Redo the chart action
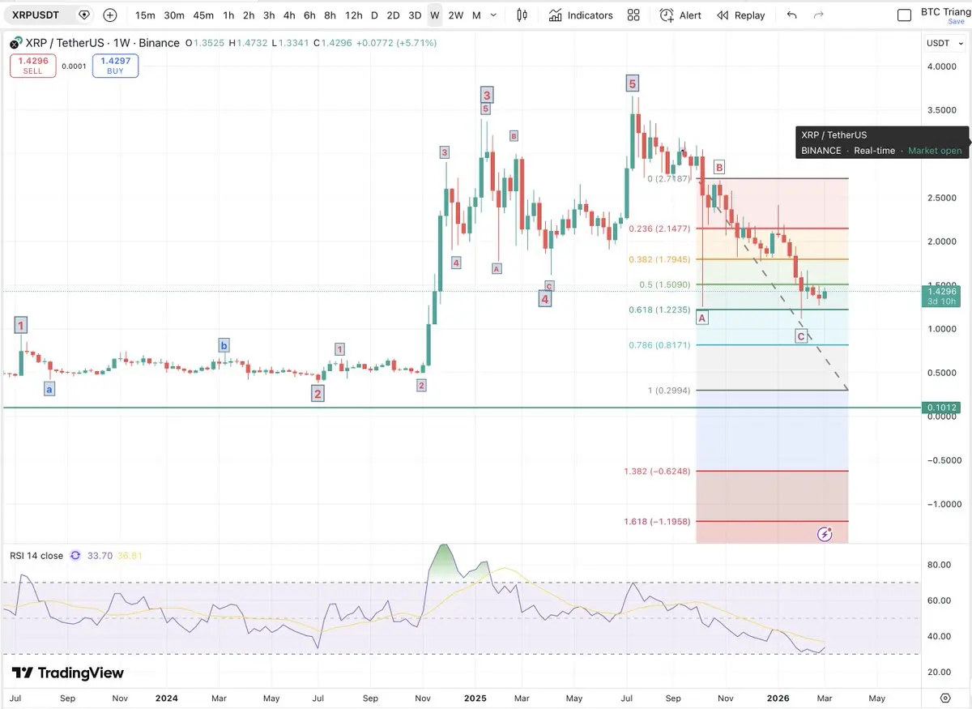 pos(819,15)
